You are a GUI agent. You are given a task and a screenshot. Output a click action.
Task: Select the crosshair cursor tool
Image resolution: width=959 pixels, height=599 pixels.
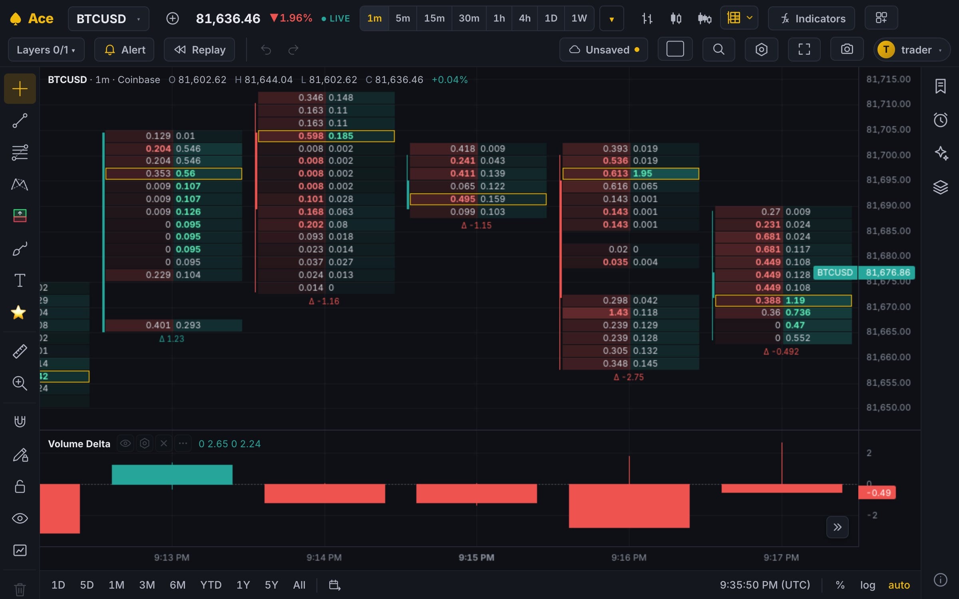point(20,89)
